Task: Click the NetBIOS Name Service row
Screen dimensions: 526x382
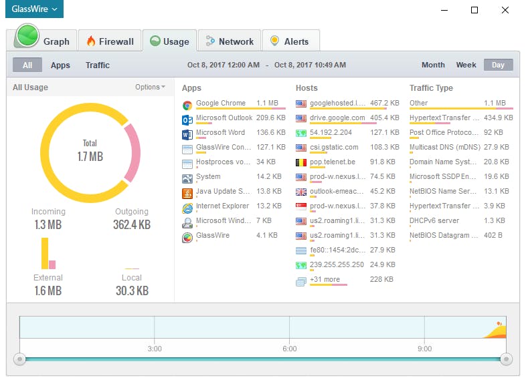Action: [461, 192]
